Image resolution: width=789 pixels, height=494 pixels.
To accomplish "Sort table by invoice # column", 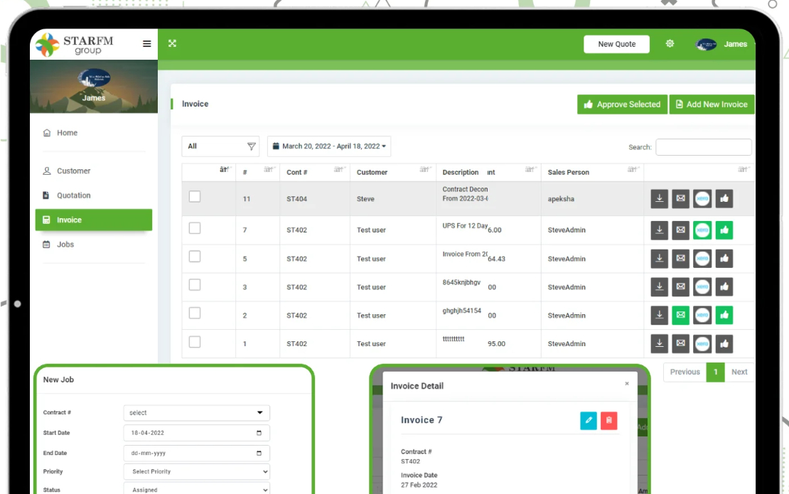I will [257, 172].
